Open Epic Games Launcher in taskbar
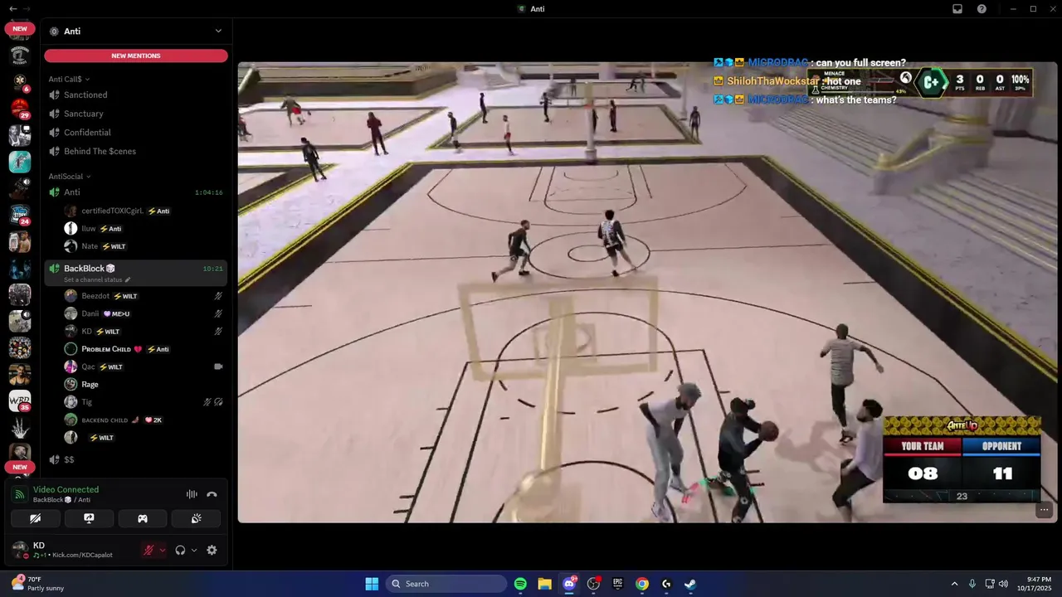The height and width of the screenshot is (597, 1062). [617, 584]
